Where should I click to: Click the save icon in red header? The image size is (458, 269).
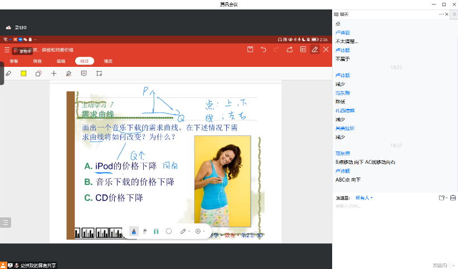pyautogui.click(x=250, y=50)
